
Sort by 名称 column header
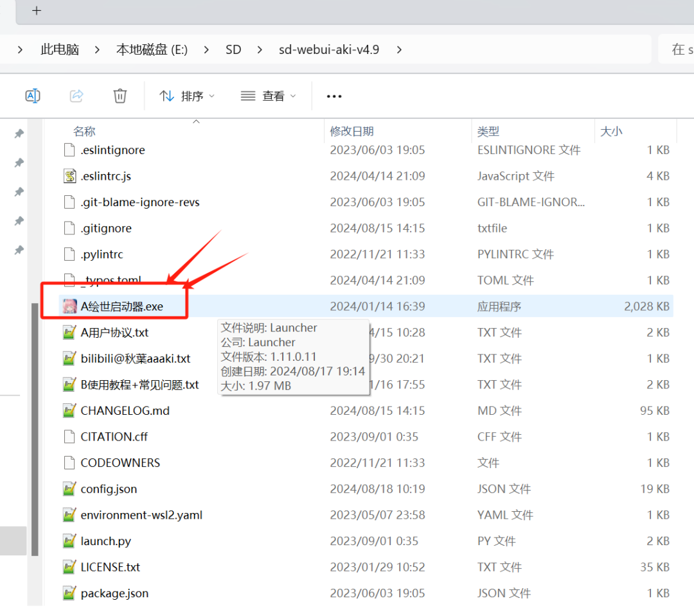85,132
